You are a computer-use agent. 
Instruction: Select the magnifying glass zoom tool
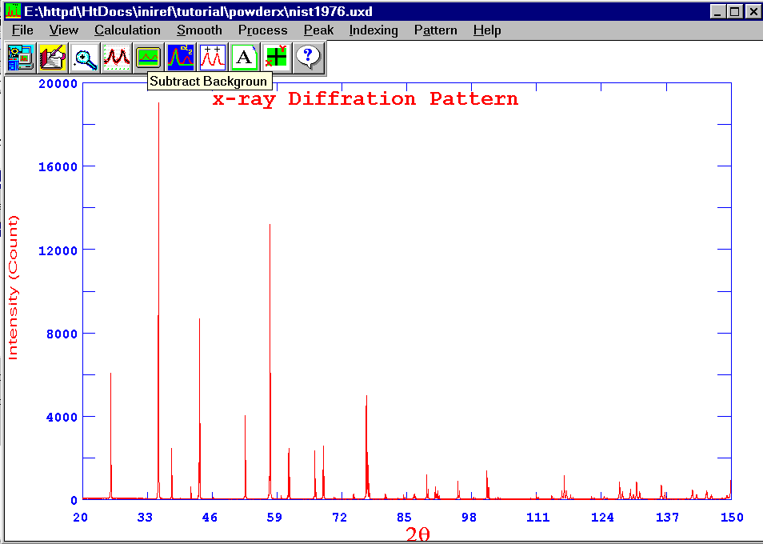[84, 57]
